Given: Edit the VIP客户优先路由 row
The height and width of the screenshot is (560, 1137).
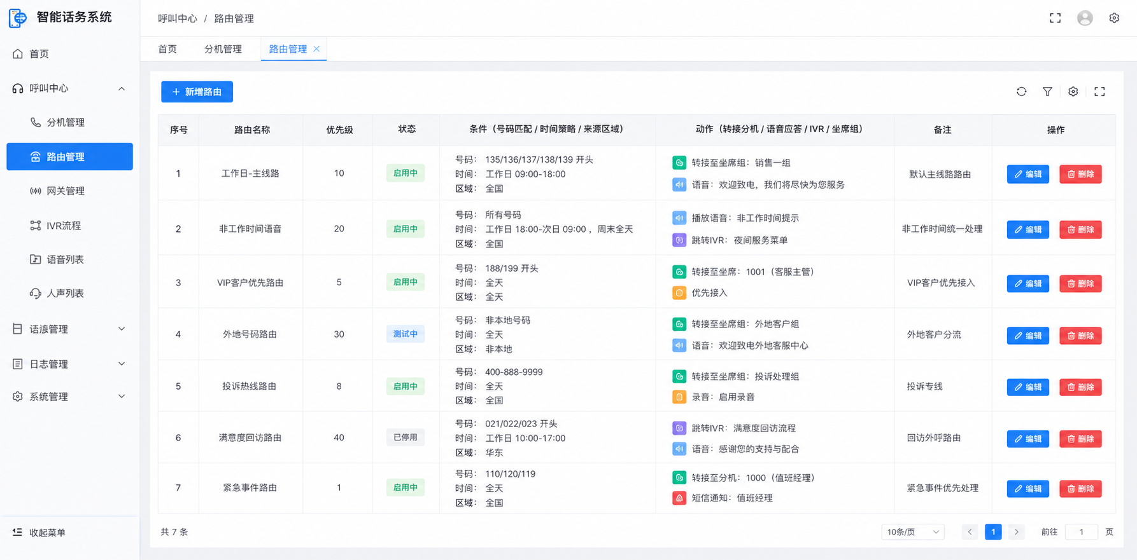Looking at the screenshot, I should (x=1028, y=283).
